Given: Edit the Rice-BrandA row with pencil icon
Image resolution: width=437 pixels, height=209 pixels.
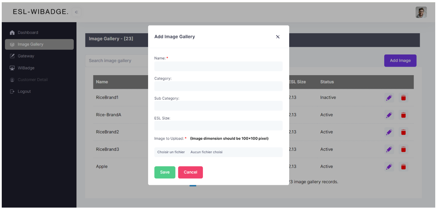Looking at the screenshot, I should point(389,115).
